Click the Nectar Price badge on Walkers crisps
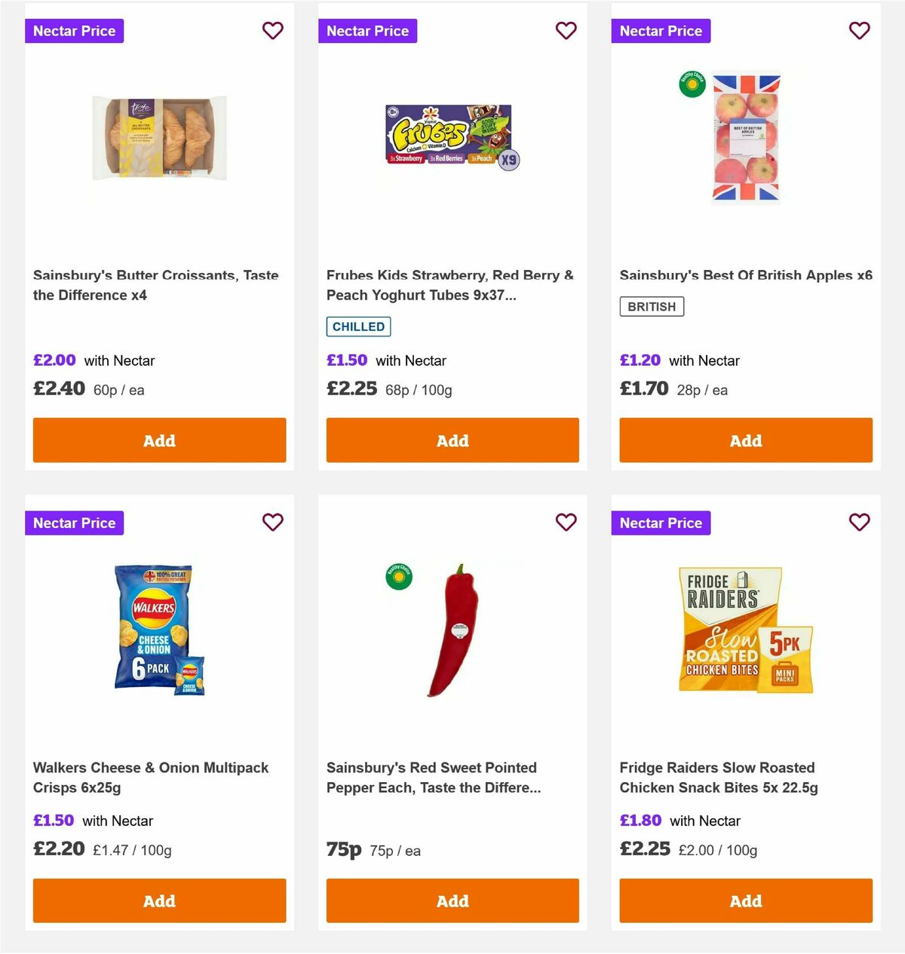This screenshot has height=954, width=905. [74, 523]
